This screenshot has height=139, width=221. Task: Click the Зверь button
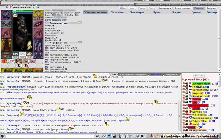point(132,8)
